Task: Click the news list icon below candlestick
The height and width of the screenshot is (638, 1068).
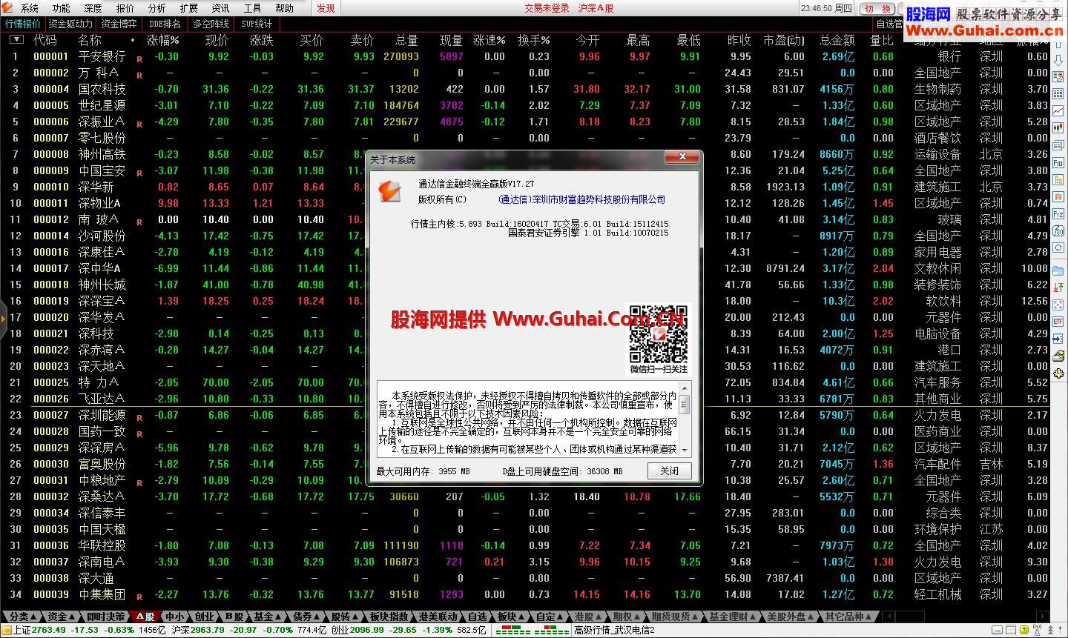Action: click(x=1058, y=145)
